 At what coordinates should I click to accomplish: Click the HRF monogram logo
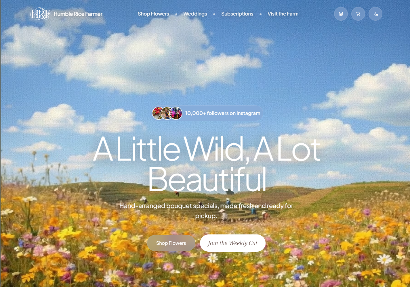tap(40, 14)
